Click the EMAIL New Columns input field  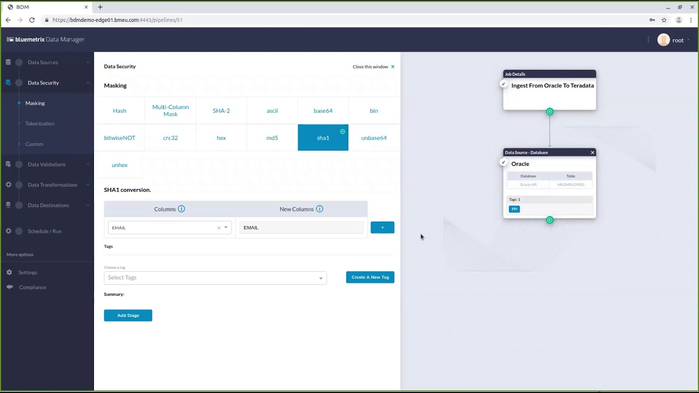coord(301,227)
